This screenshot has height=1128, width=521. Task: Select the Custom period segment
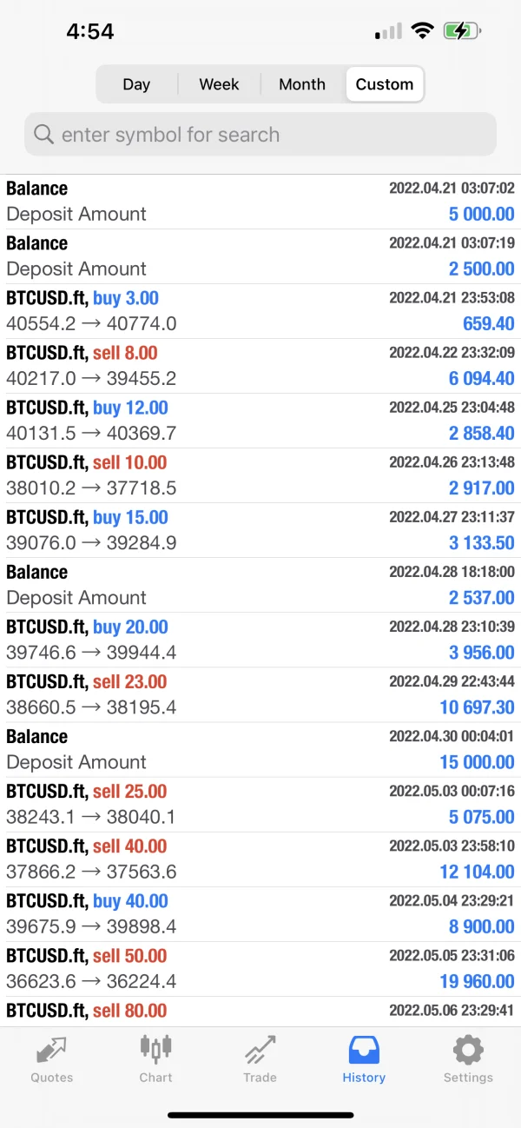click(x=385, y=84)
